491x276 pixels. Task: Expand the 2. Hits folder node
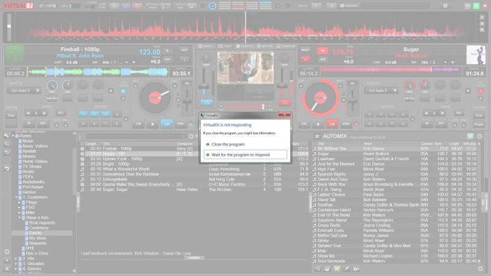(17, 258)
